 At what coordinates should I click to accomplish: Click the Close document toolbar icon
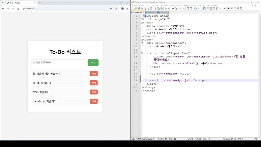click(x=145, y=8)
